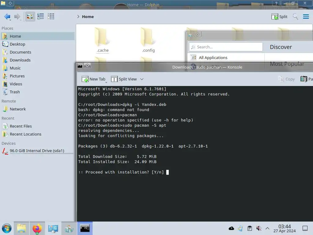313x235 pixels.
Task: Expand hidden system tray icons arrow
Action: tap(267, 228)
